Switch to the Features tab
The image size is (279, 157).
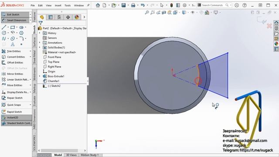tap(34, 17)
